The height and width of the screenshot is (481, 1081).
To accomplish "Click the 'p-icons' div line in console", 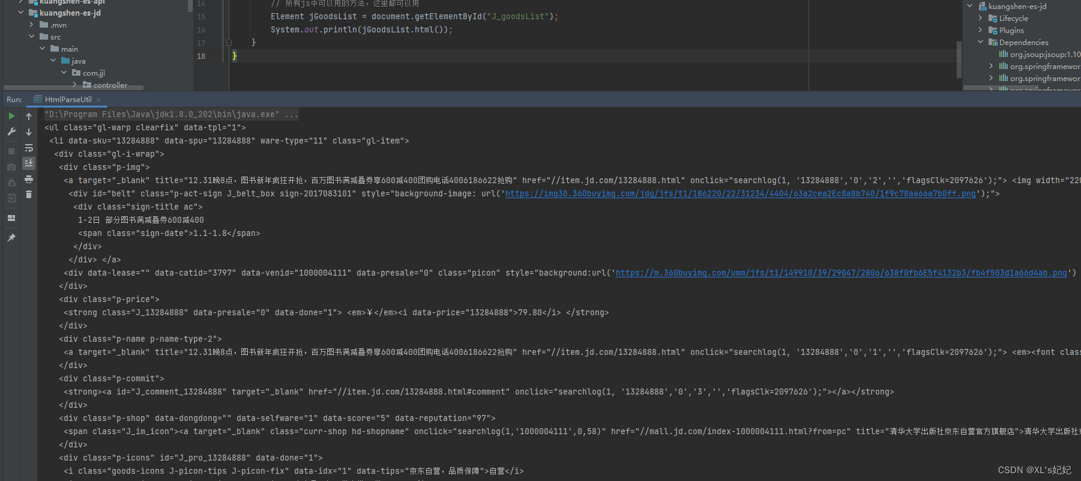I will (191, 458).
